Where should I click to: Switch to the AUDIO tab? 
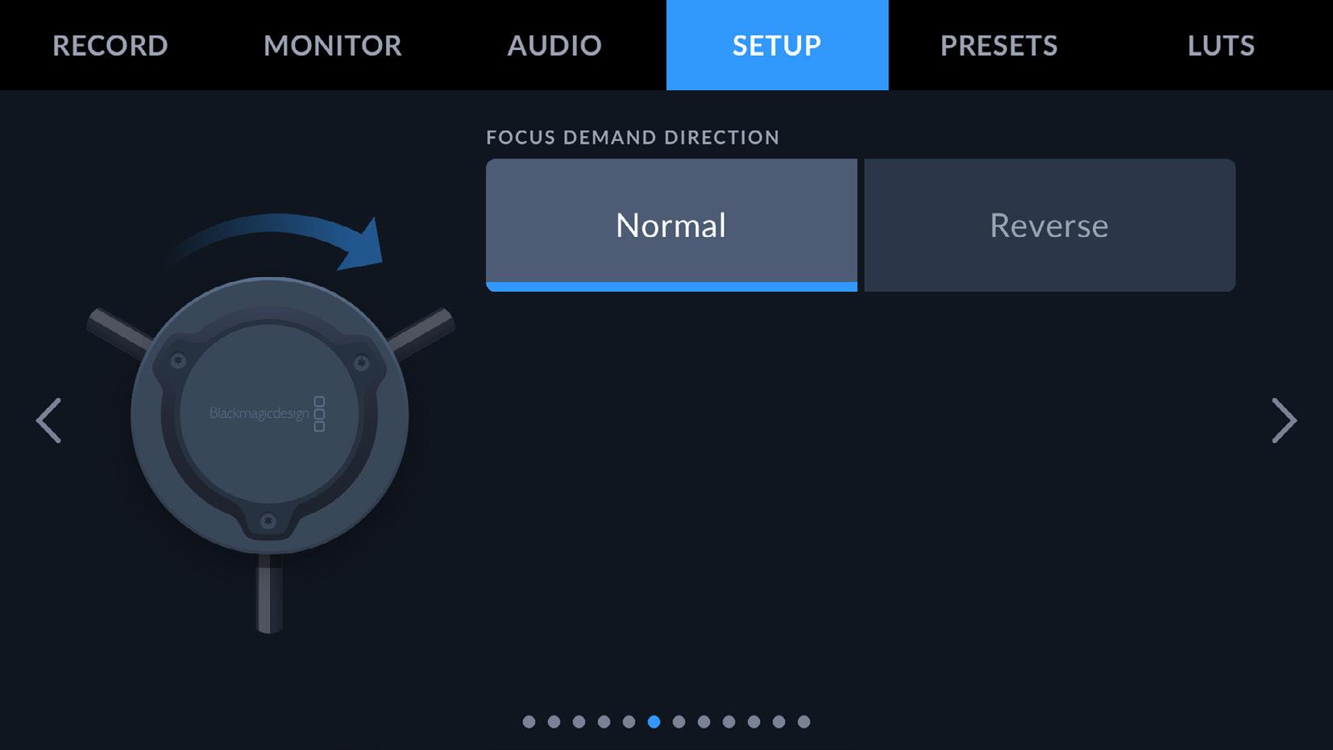[x=554, y=45]
